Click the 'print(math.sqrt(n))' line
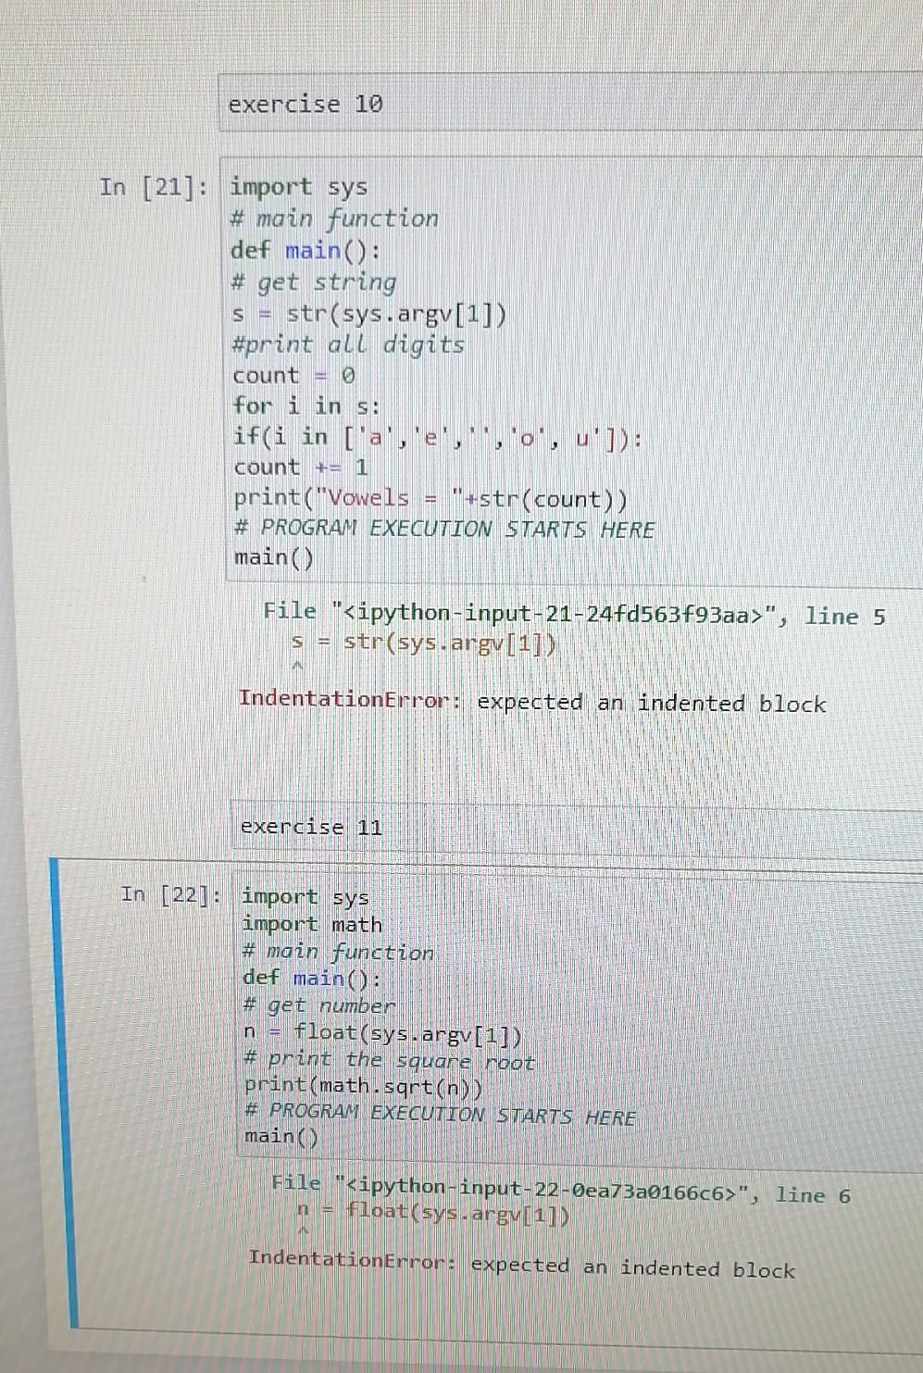The image size is (923, 1373). [x=364, y=1085]
